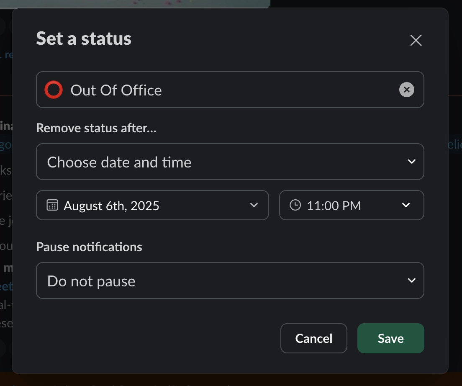The height and width of the screenshot is (386, 462).
Task: Click the chevron on Do not pause
Action: pos(411,280)
